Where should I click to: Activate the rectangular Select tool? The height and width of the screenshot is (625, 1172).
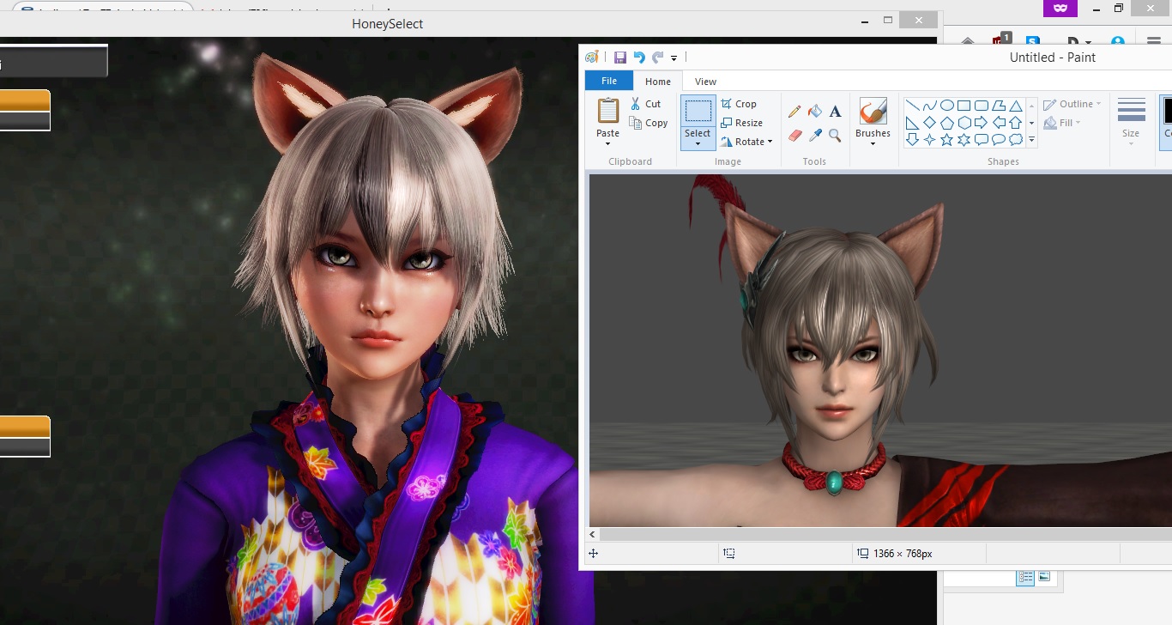698,112
